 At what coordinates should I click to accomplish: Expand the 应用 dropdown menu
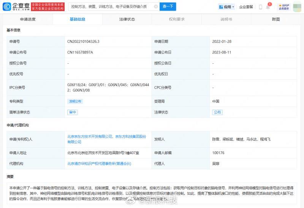coord(226,7)
